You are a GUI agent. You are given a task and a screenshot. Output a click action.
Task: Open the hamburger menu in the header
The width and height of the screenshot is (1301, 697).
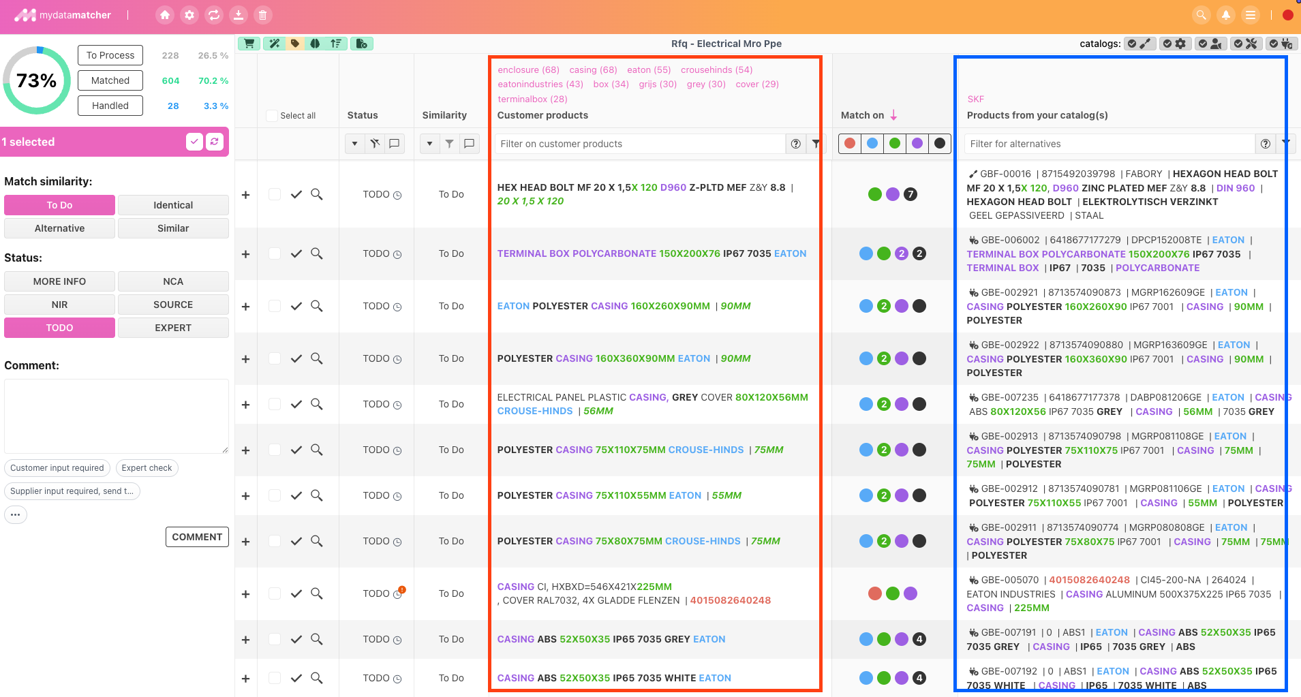pos(1251,15)
